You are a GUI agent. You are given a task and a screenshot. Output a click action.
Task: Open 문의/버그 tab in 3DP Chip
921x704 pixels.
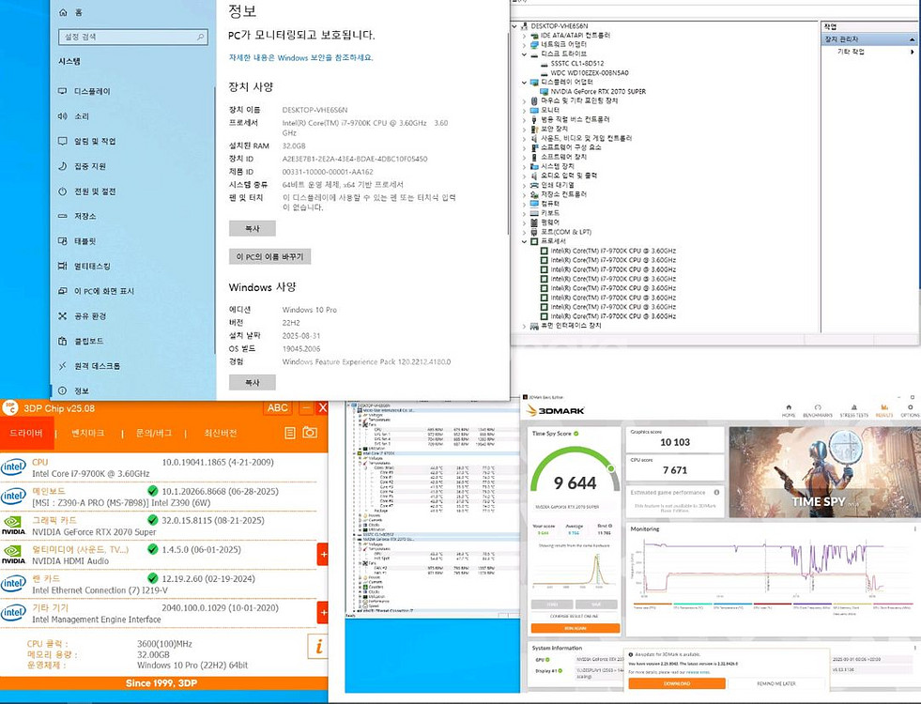click(x=154, y=434)
